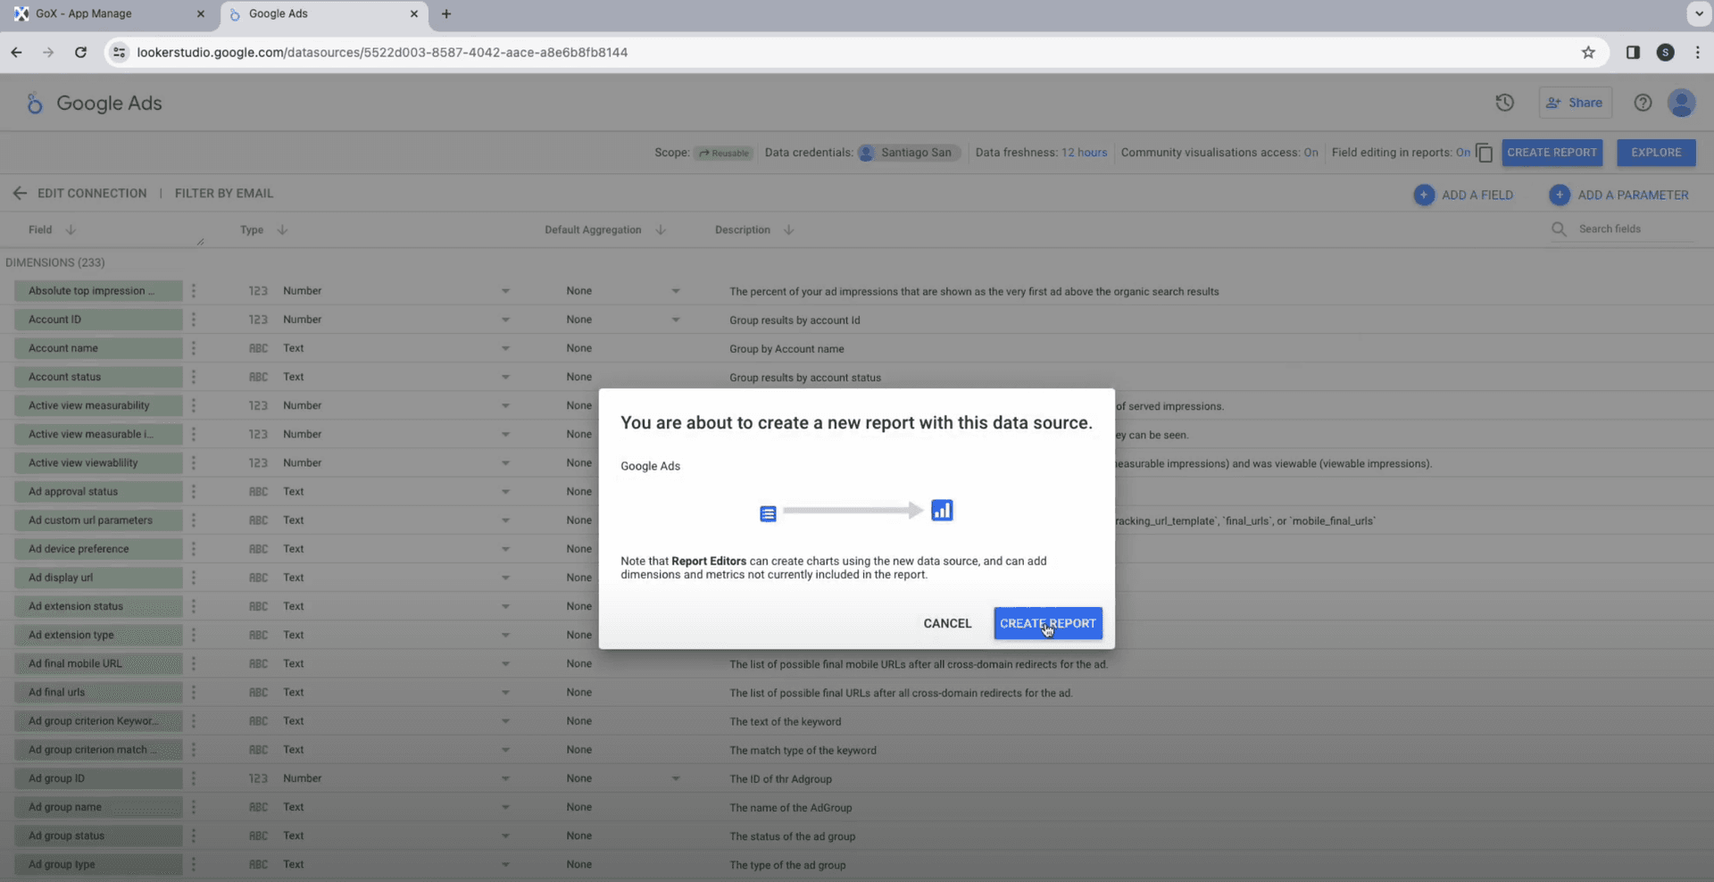Open aggregation dropdown for Ad group ID
Image resolution: width=1714 pixels, height=882 pixels.
pos(676,778)
